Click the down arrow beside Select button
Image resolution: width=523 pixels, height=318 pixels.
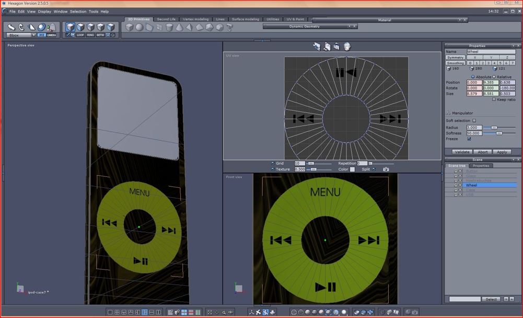click(506, 299)
